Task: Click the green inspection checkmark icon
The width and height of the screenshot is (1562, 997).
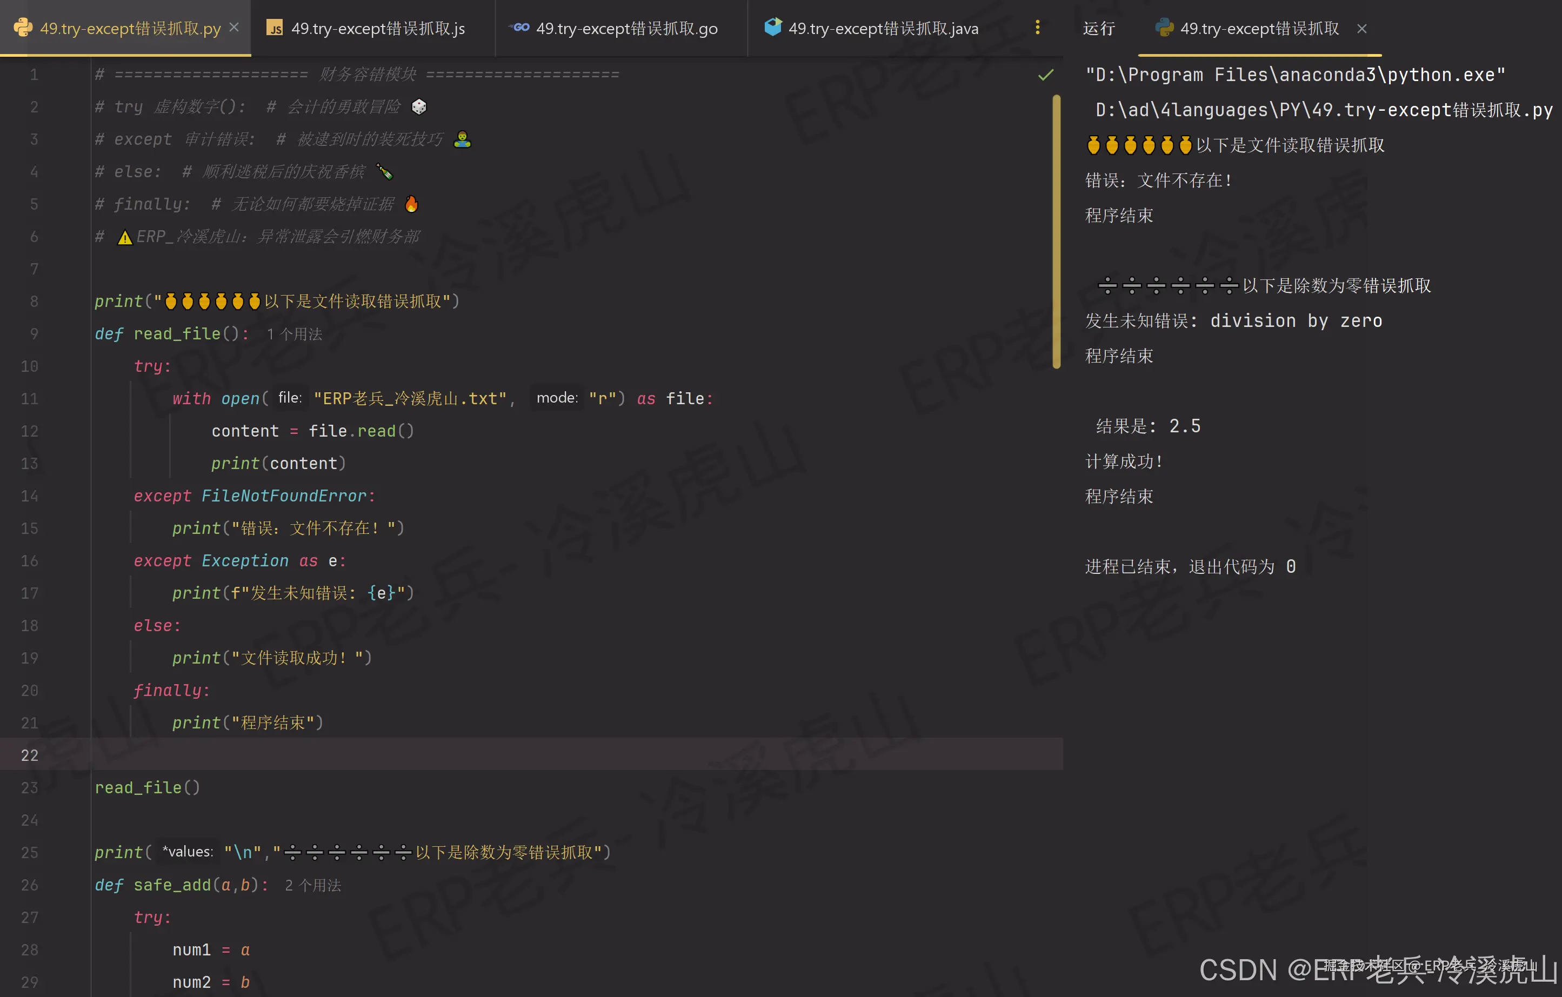Action: (x=1045, y=75)
